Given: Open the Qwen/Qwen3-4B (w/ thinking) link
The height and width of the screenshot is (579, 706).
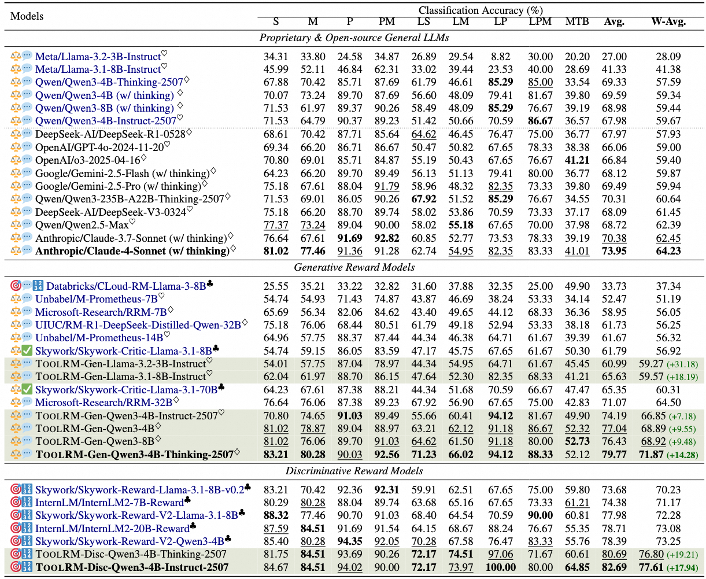Looking at the screenshot, I should point(105,95).
